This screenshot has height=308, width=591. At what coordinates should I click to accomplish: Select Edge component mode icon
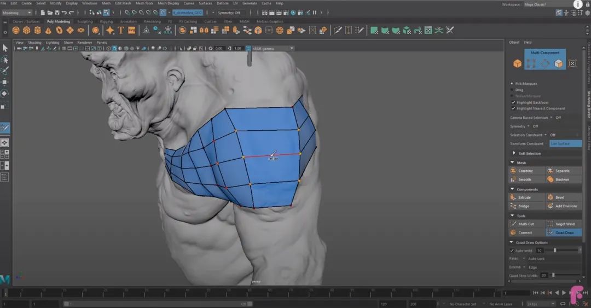coord(545,63)
